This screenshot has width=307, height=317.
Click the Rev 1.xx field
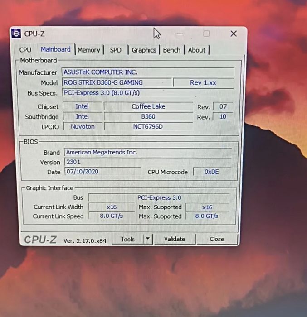click(203, 82)
